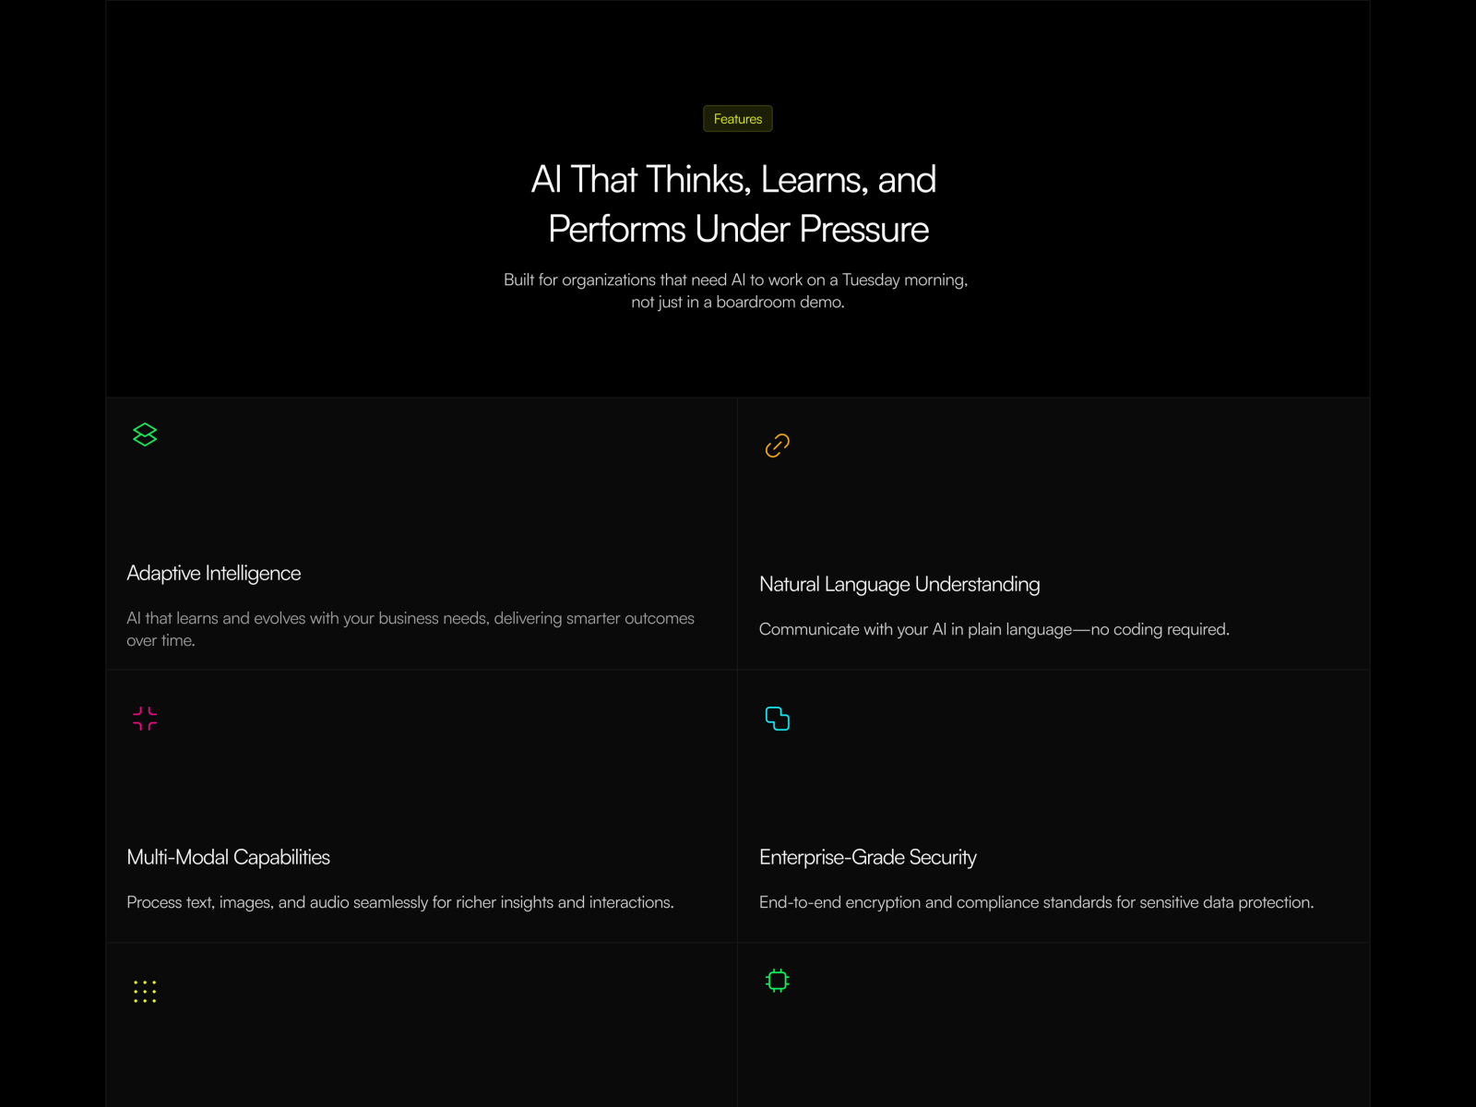Select the Adaptive Intelligence title
Viewport: 1476px width, 1107px height.
(x=214, y=573)
